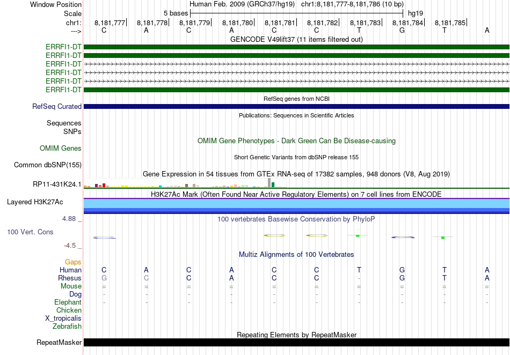
Task: Click the -4.5 PhyloP lower scale value
Action: (x=70, y=246)
